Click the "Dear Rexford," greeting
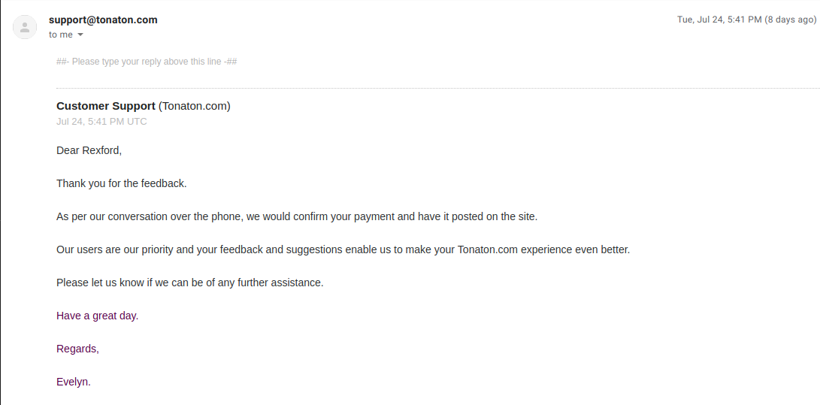820x405 pixels. coord(89,150)
